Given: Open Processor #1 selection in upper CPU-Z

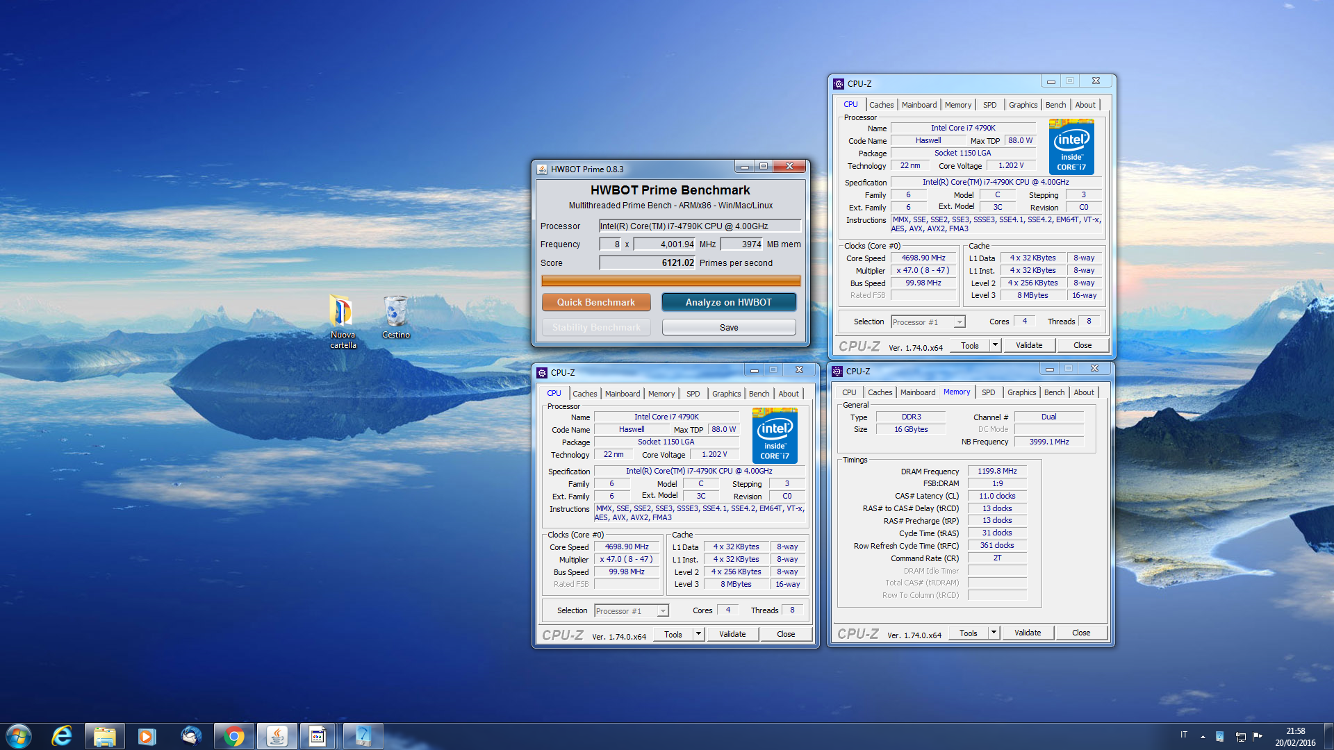Looking at the screenshot, I should 928,322.
